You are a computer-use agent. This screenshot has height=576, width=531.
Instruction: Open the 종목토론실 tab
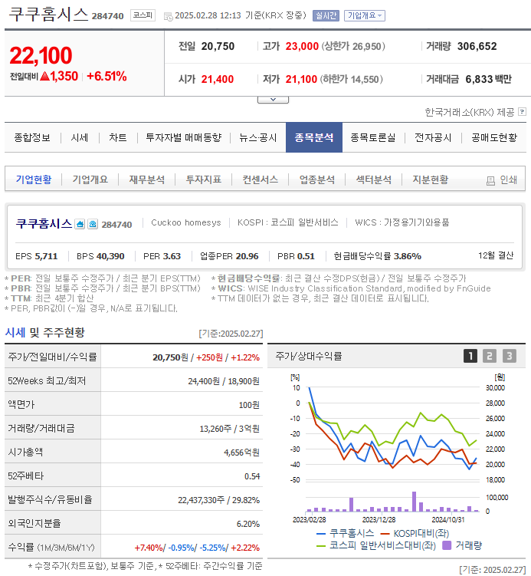(x=373, y=137)
